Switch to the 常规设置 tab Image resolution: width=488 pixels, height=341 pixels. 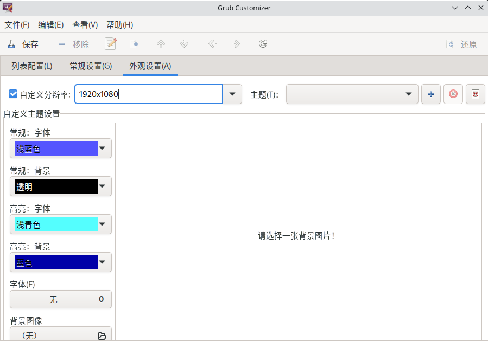tap(91, 66)
